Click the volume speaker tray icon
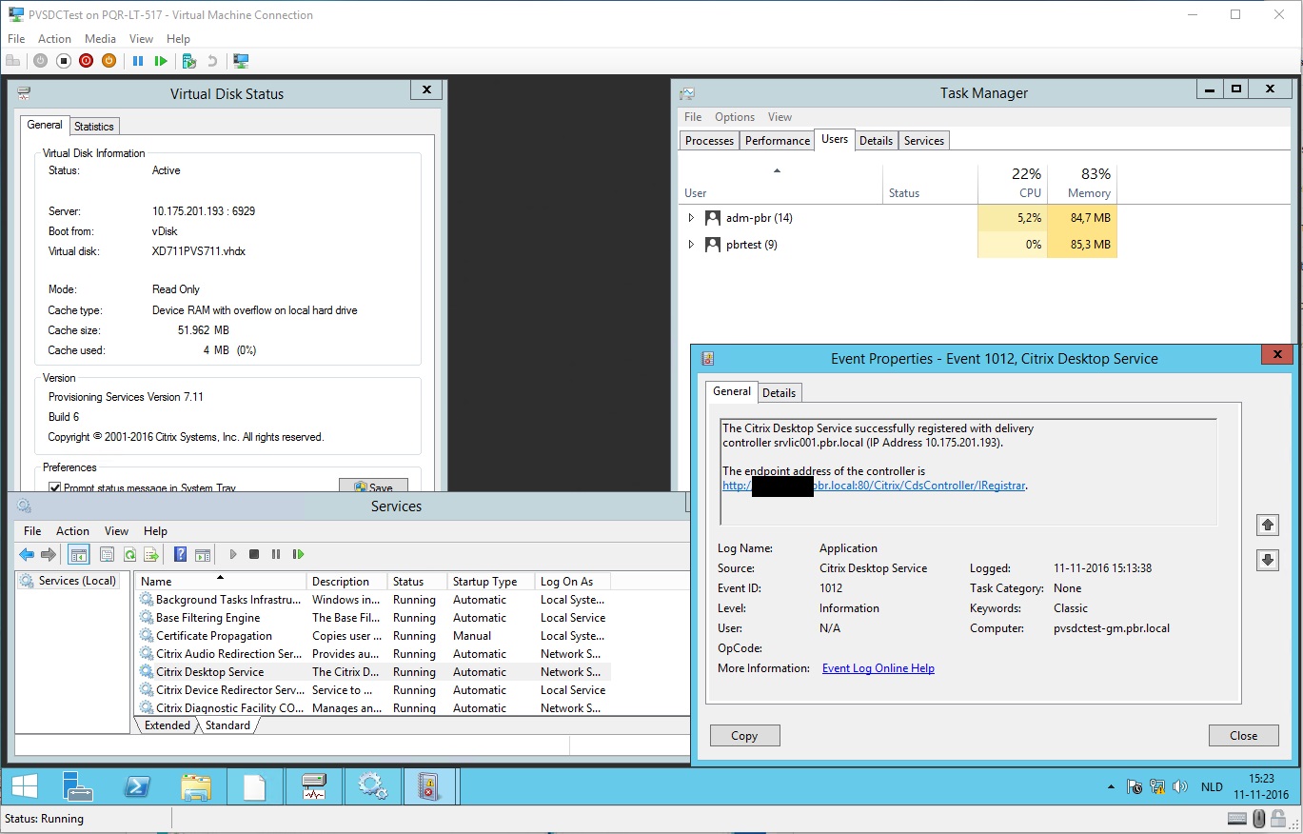Viewport: 1303px width, 834px height. pyautogui.click(x=1180, y=787)
